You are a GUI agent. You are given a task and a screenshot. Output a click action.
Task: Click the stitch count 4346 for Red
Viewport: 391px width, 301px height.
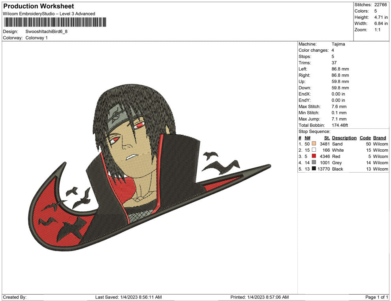pos(325,156)
